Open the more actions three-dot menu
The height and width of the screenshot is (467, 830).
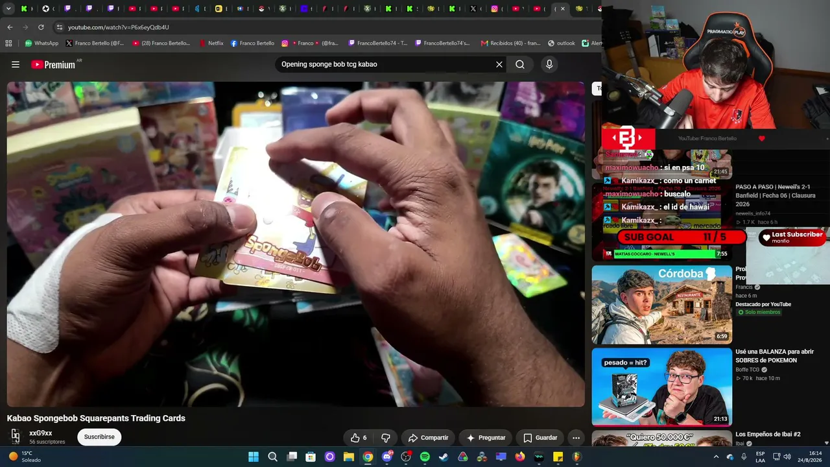[576, 438]
